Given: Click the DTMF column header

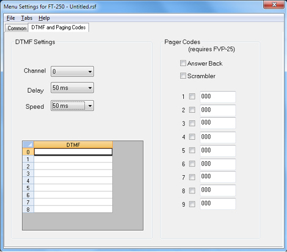Looking at the screenshot, I should (x=73, y=145).
